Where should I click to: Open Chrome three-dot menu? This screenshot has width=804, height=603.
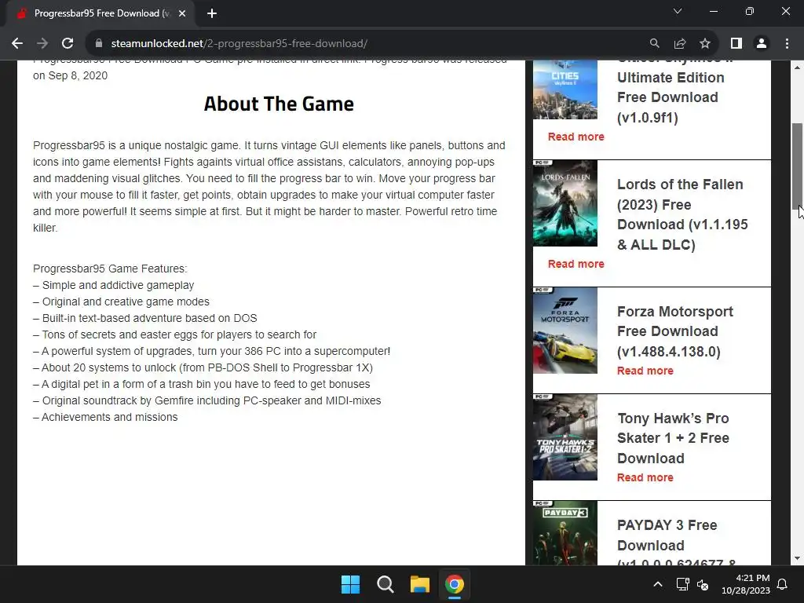(787, 44)
